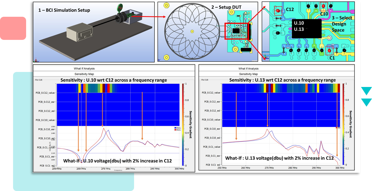
Task: Click the large red rounded square on left
Action: point(13,28)
